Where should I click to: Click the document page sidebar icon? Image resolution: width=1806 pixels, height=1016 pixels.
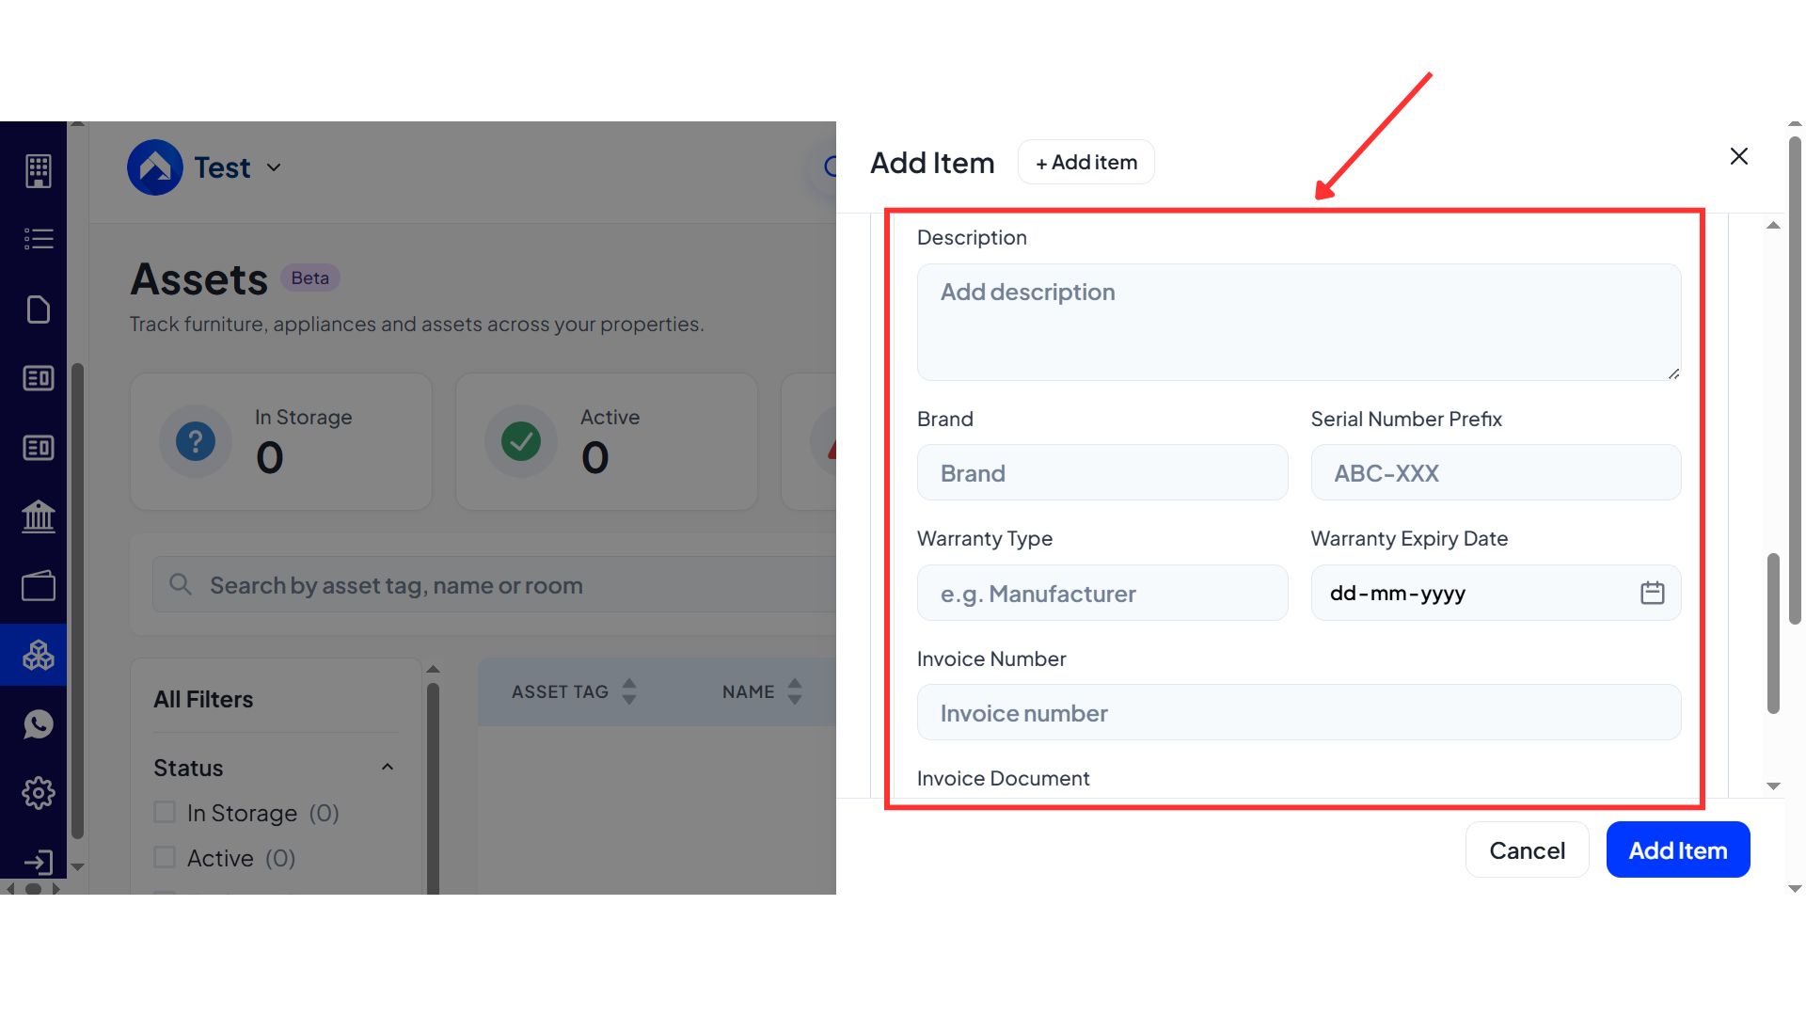tap(38, 310)
